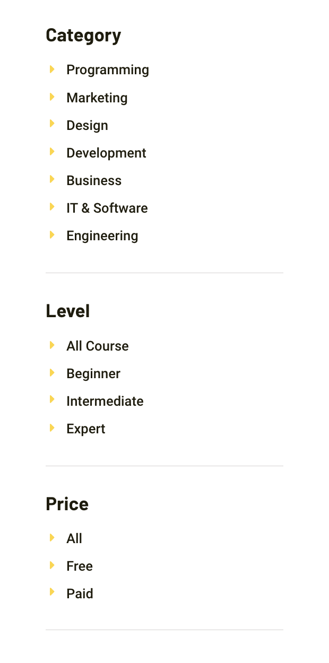Click the arrow icon next to Business

tap(52, 180)
